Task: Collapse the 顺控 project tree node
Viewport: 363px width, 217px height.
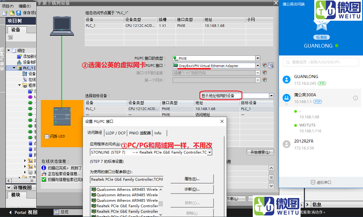Action: click(x=9, y=51)
